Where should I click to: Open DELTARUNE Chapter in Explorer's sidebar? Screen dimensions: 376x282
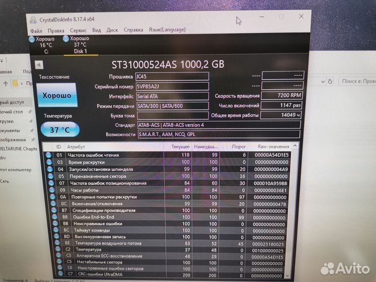pos(19,149)
